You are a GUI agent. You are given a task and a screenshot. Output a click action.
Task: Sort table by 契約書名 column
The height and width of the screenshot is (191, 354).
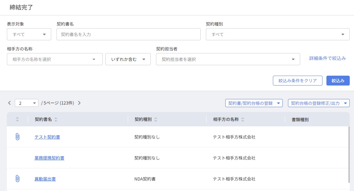56,120
